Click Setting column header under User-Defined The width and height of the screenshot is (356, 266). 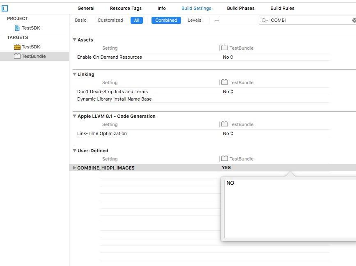coord(110,159)
